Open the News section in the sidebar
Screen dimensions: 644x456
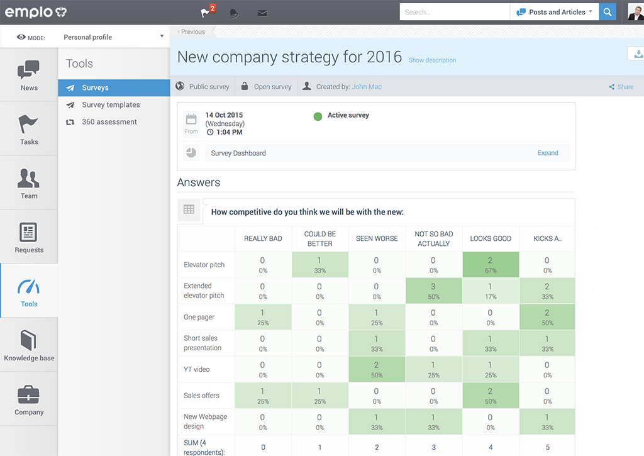click(28, 75)
